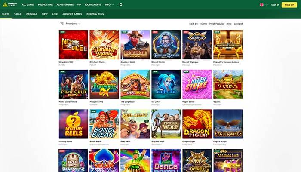Screen dimensions: 301x172
Task: Open the VIP section
Action: 79,5
